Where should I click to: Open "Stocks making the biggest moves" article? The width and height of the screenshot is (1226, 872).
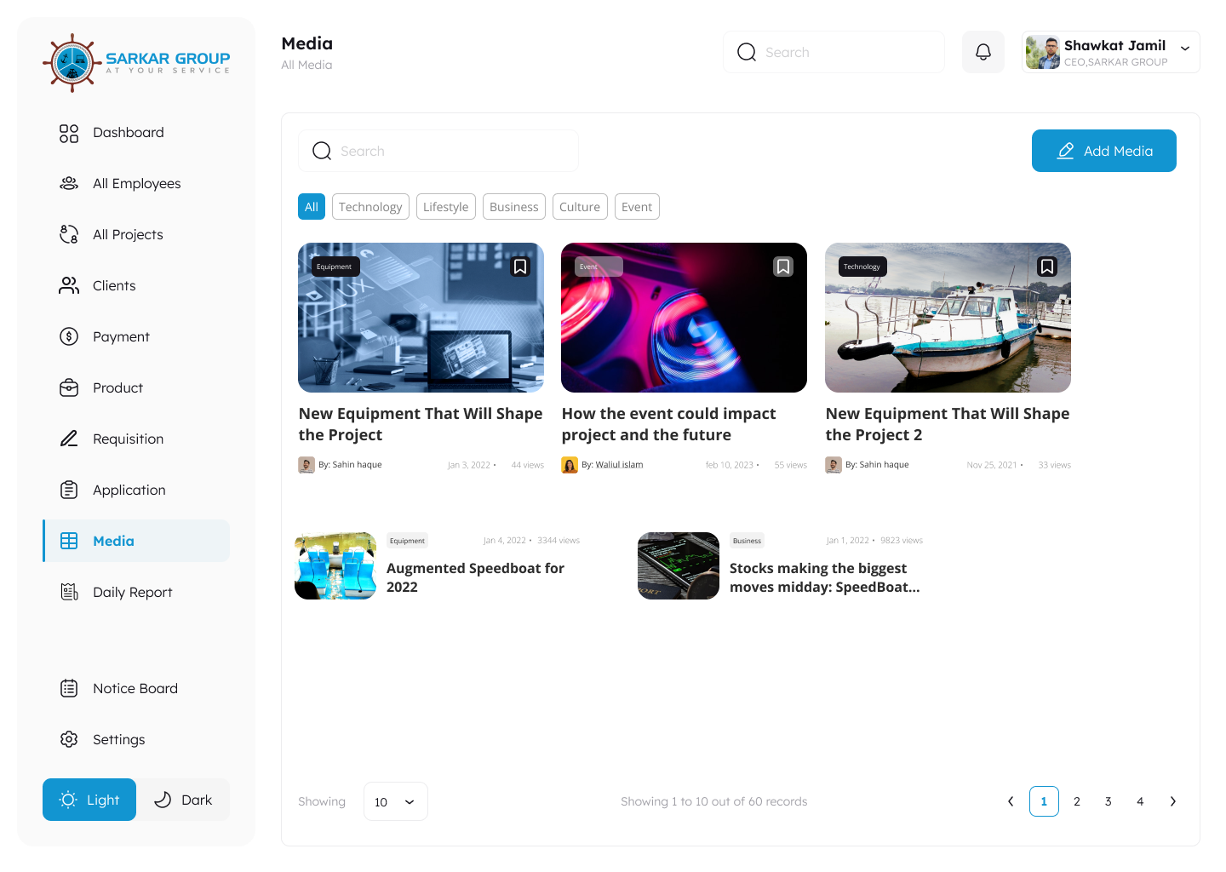point(824,577)
